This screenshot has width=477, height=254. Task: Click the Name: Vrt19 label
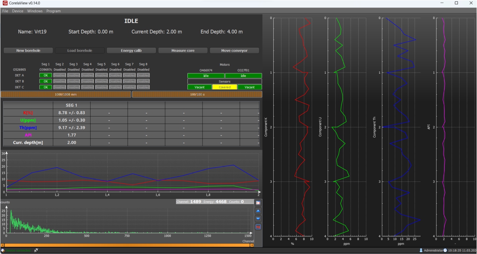pyautogui.click(x=32, y=32)
